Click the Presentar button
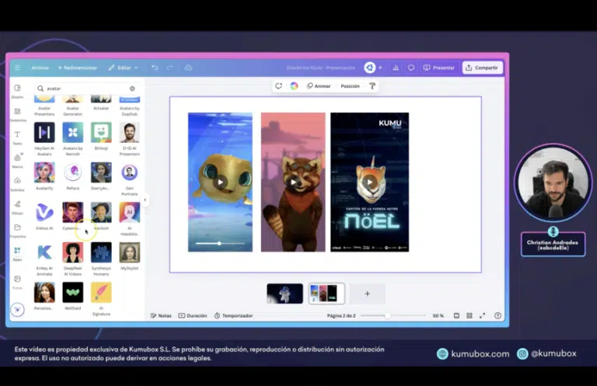 pos(439,68)
